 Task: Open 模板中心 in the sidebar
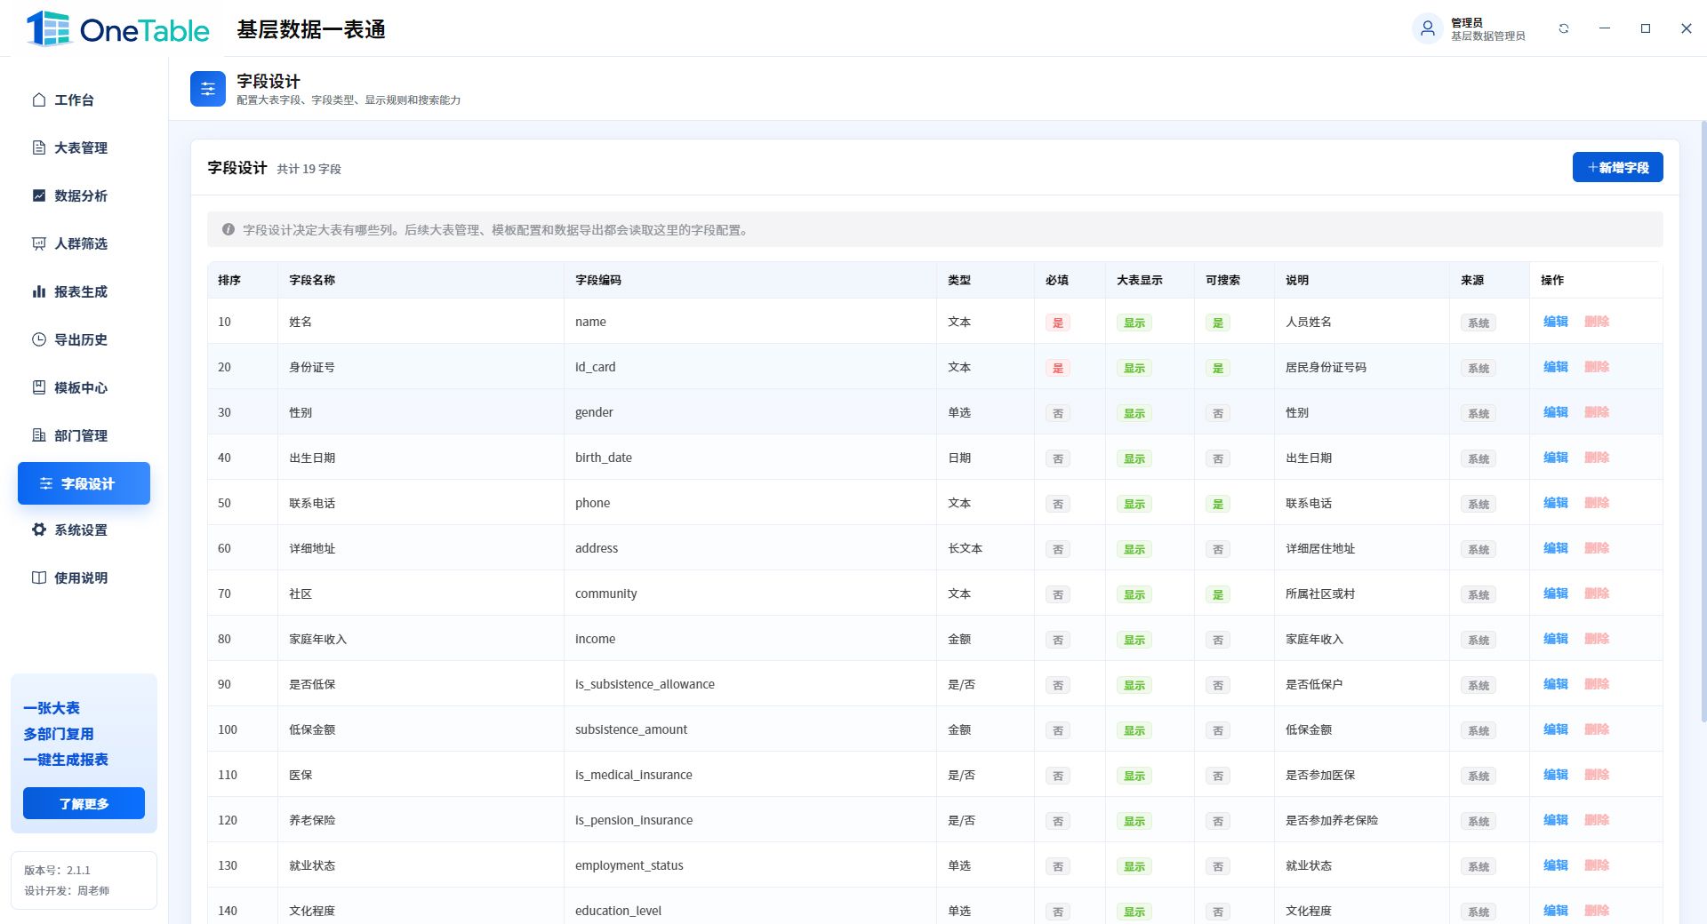[84, 387]
